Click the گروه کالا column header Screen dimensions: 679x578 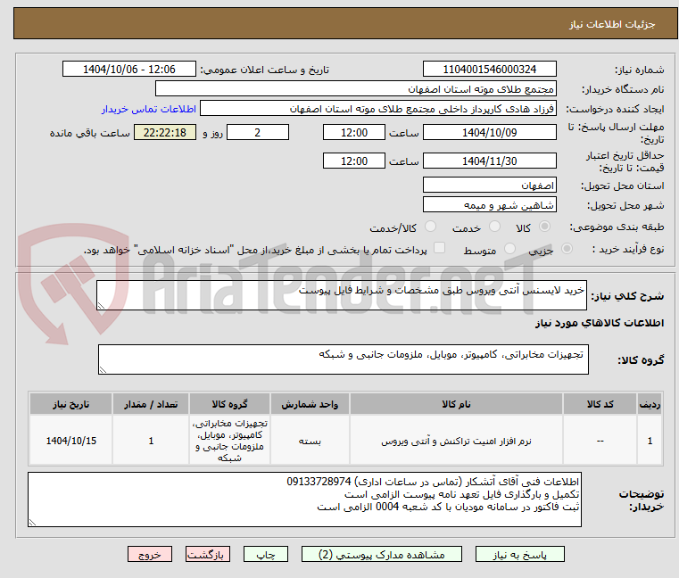pos(229,404)
